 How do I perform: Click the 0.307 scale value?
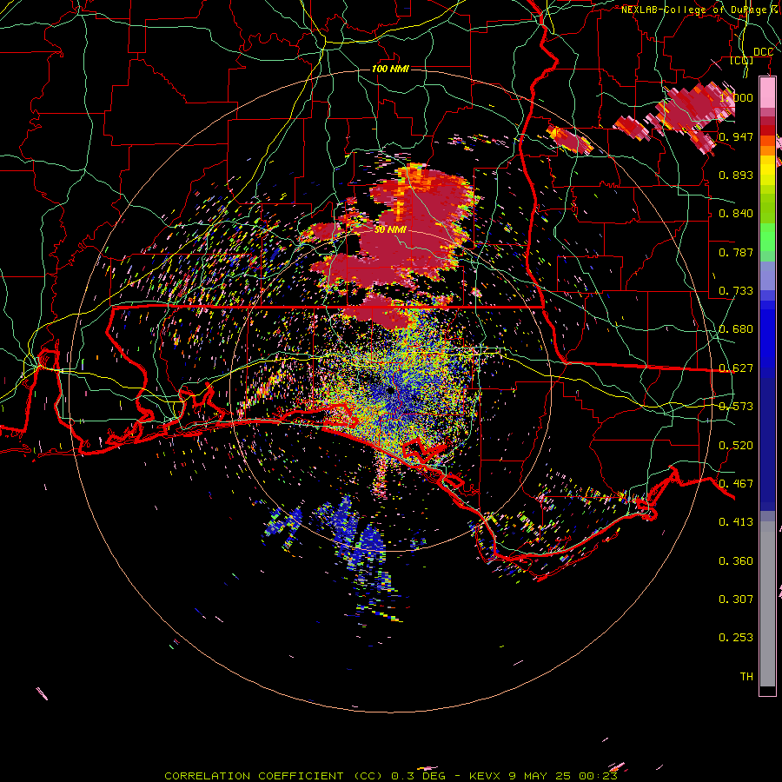[x=736, y=600]
